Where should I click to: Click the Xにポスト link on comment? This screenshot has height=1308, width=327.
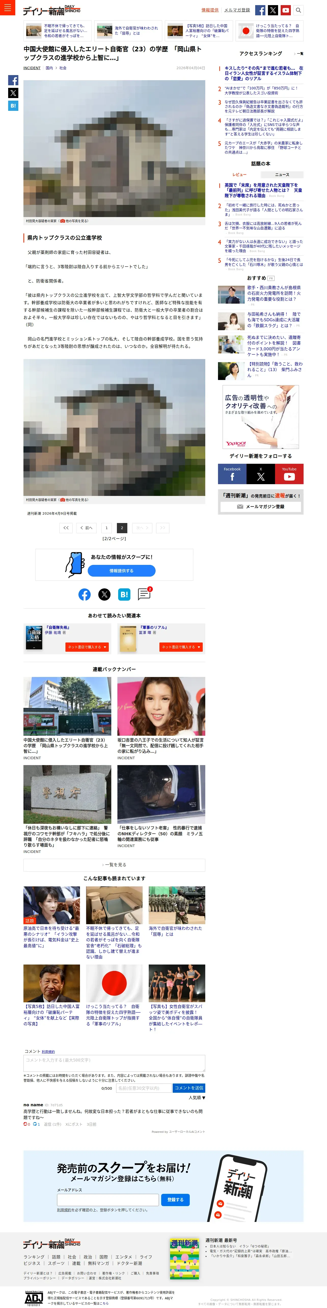(73, 1125)
